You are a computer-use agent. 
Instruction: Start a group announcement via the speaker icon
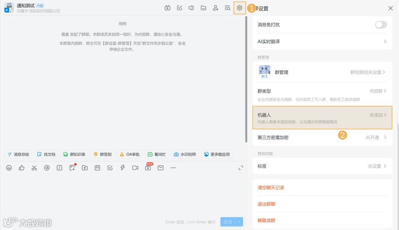[x=191, y=7]
